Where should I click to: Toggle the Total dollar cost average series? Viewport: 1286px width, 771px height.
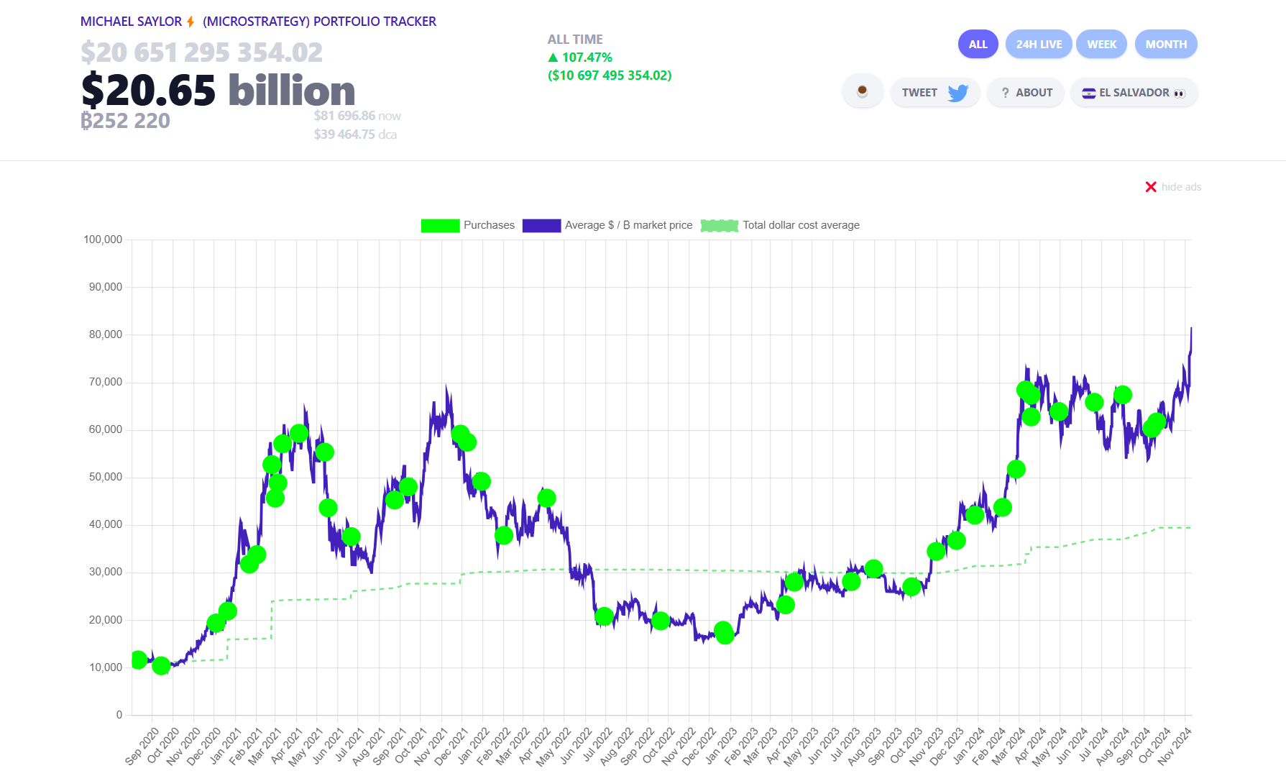pos(781,225)
